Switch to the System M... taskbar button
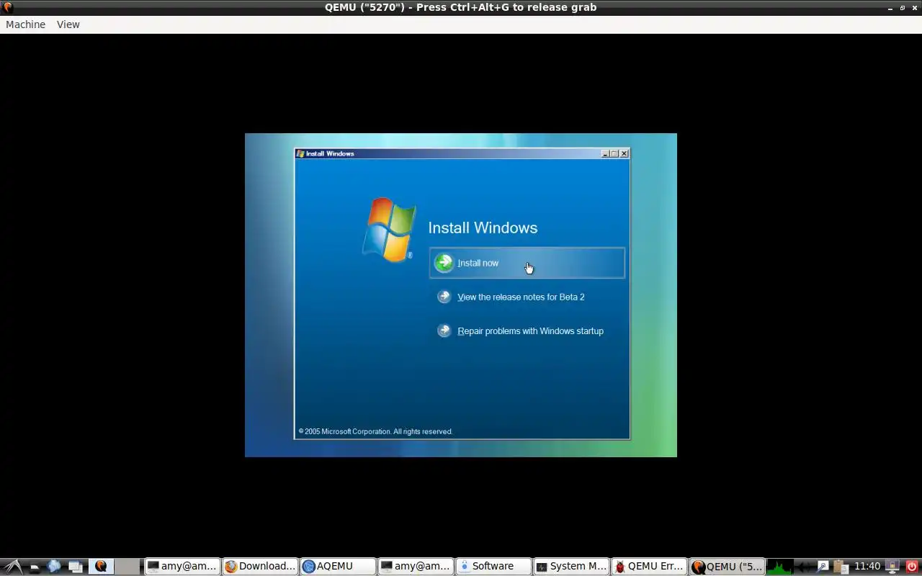 pyautogui.click(x=571, y=567)
